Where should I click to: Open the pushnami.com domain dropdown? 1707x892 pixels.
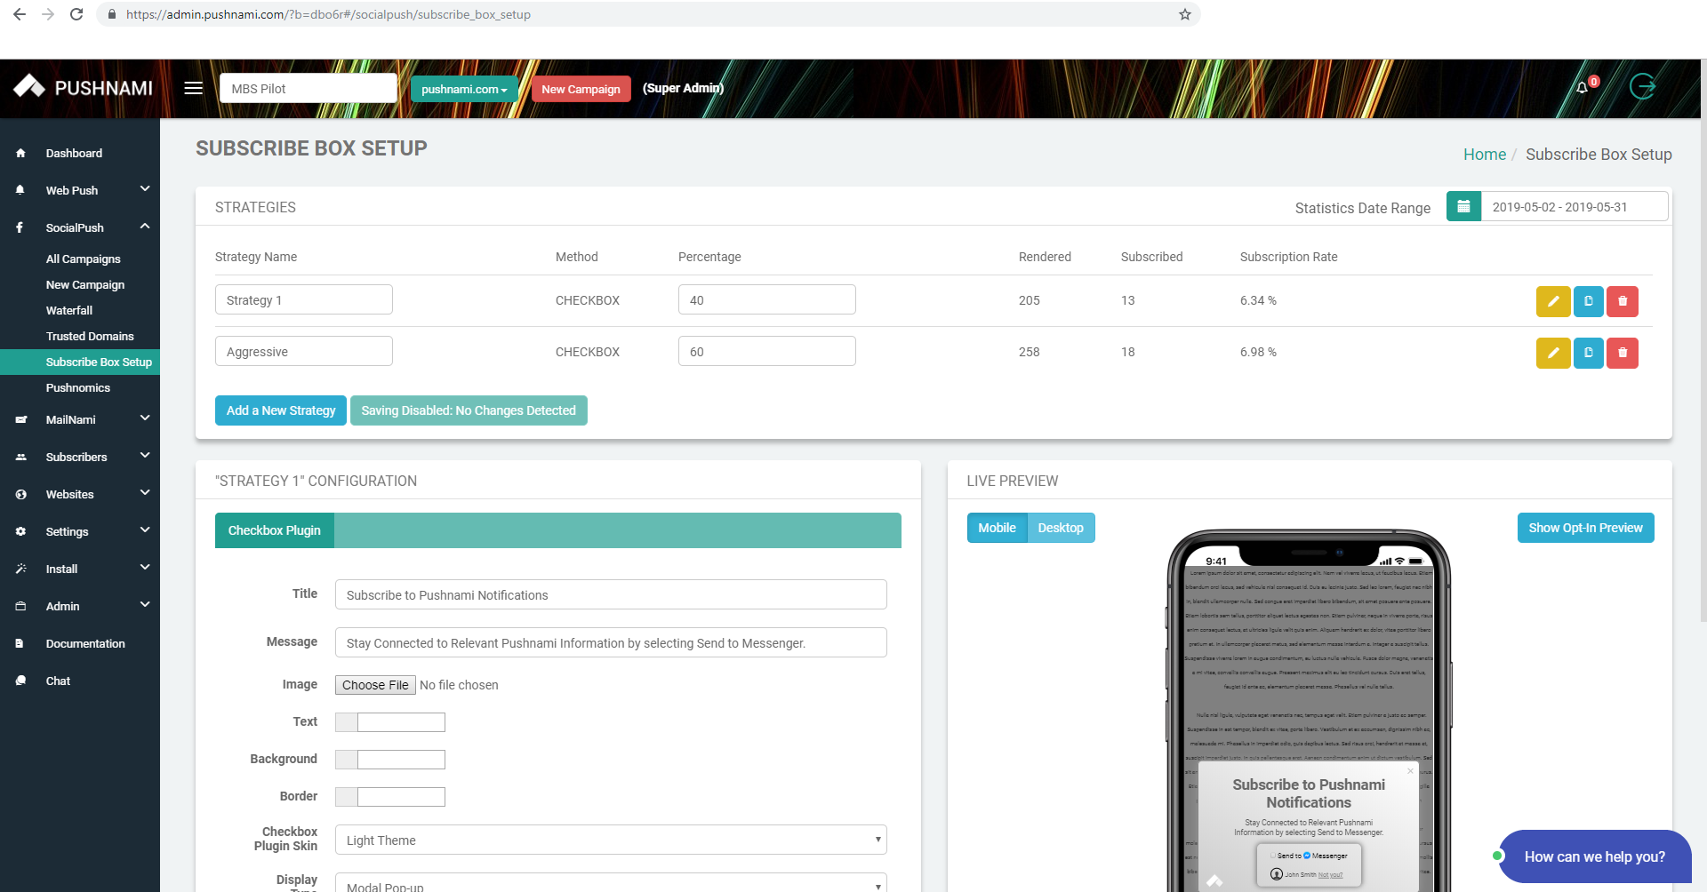[x=464, y=89]
